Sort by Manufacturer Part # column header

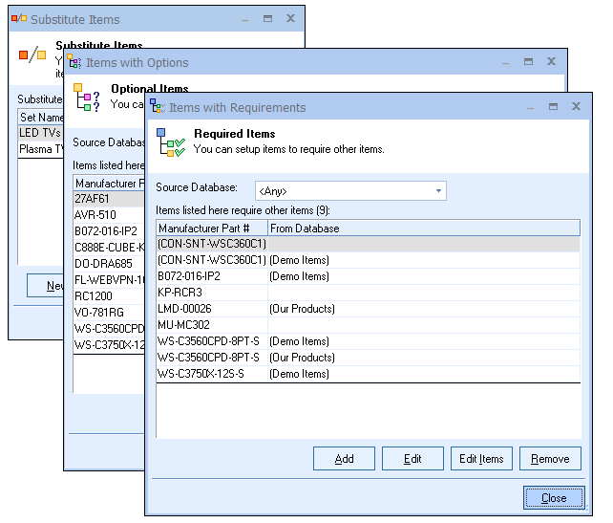[x=211, y=229]
